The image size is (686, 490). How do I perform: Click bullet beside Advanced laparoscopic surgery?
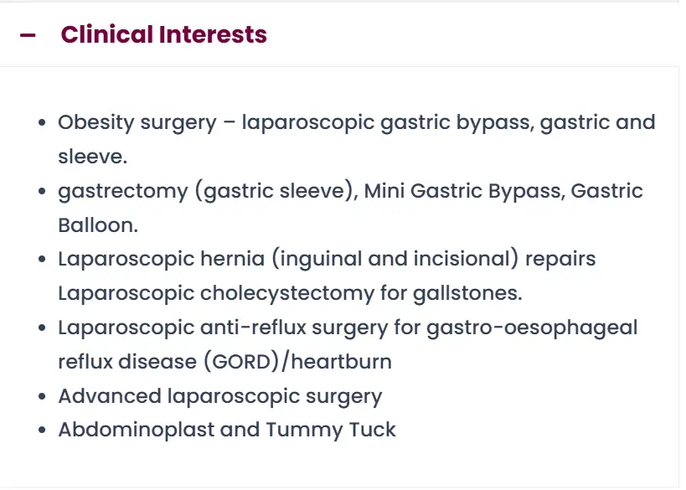pyautogui.click(x=42, y=397)
